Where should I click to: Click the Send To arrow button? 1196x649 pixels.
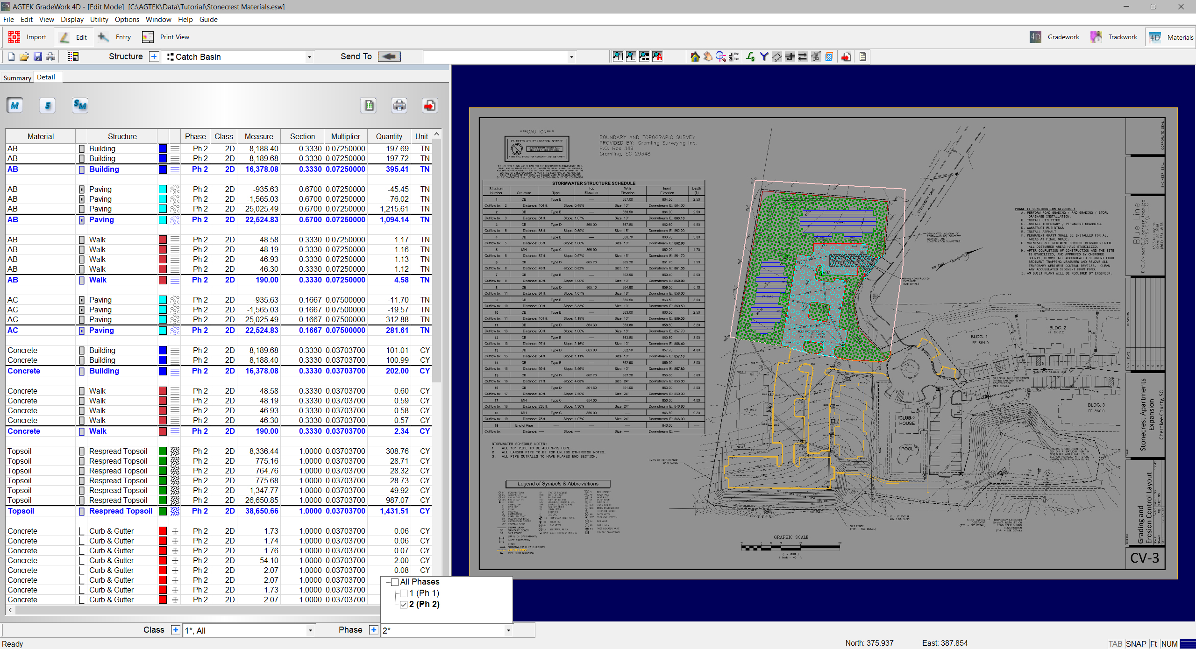[389, 56]
